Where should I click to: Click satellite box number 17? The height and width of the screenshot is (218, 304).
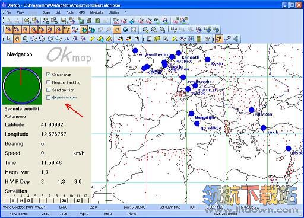pyautogui.click(x=28, y=201)
